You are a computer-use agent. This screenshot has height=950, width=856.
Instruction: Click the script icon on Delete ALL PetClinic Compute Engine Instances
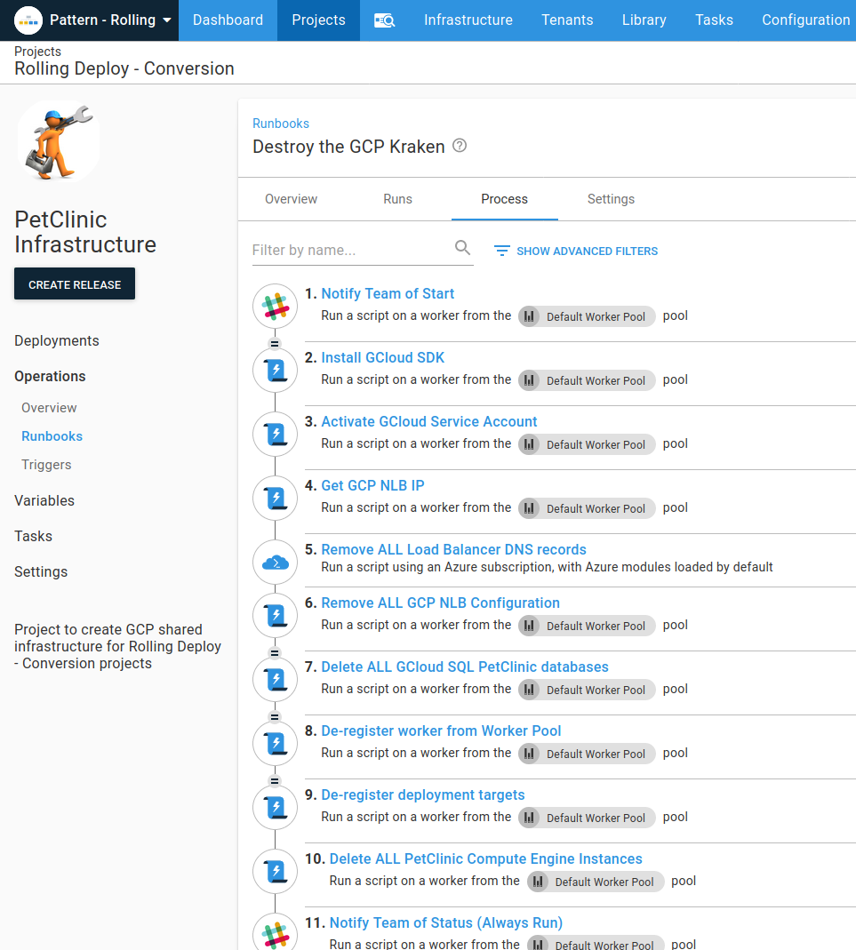(x=275, y=871)
